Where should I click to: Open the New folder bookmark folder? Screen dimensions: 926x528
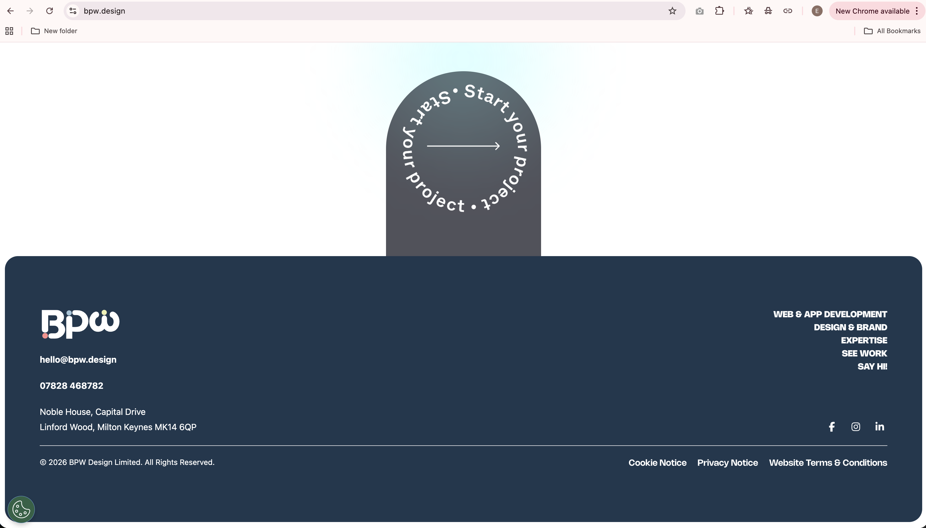tap(54, 31)
